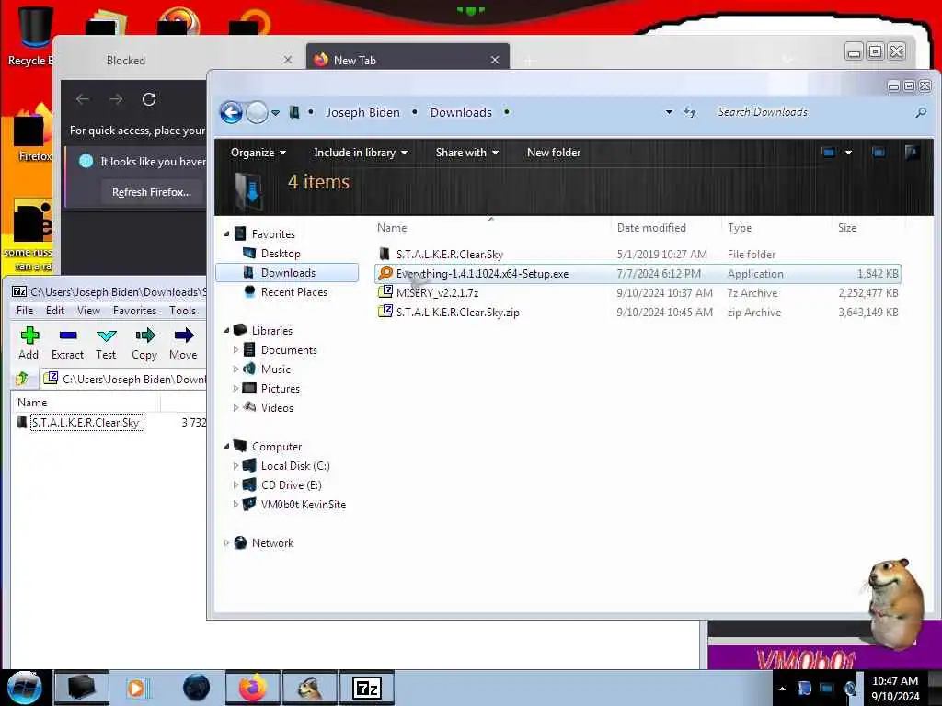The width and height of the screenshot is (942, 706).
Task: Click the 7-Zip Extract button
Action: click(67, 344)
